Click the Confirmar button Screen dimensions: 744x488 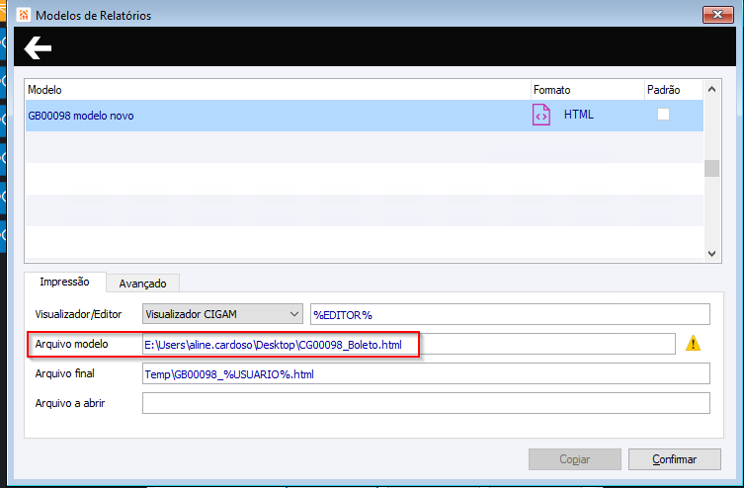674,459
